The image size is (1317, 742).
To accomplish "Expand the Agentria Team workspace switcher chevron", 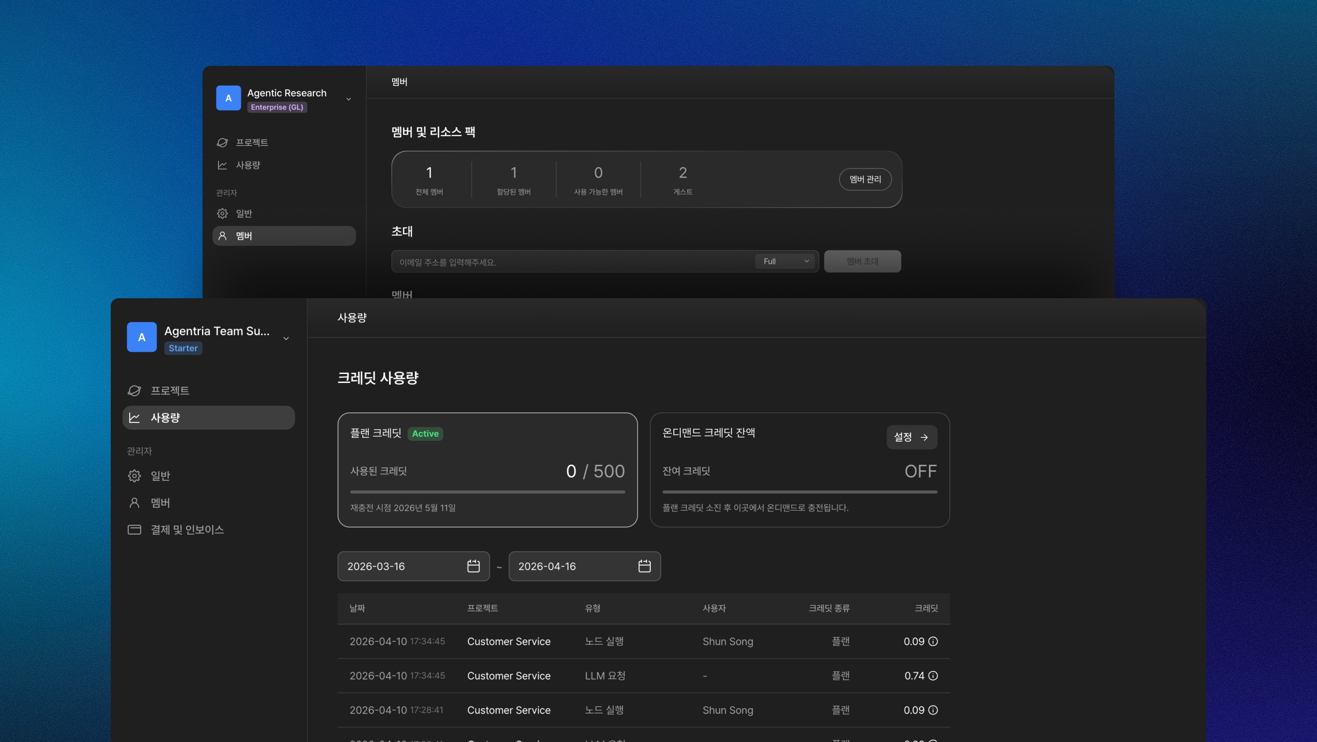I will click(286, 338).
